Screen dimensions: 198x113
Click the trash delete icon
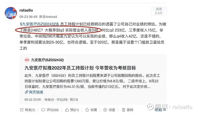coord(123,110)
